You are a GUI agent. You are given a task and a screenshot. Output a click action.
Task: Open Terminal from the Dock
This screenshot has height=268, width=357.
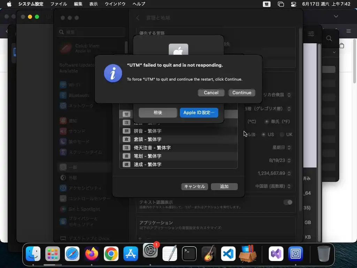[189, 253]
